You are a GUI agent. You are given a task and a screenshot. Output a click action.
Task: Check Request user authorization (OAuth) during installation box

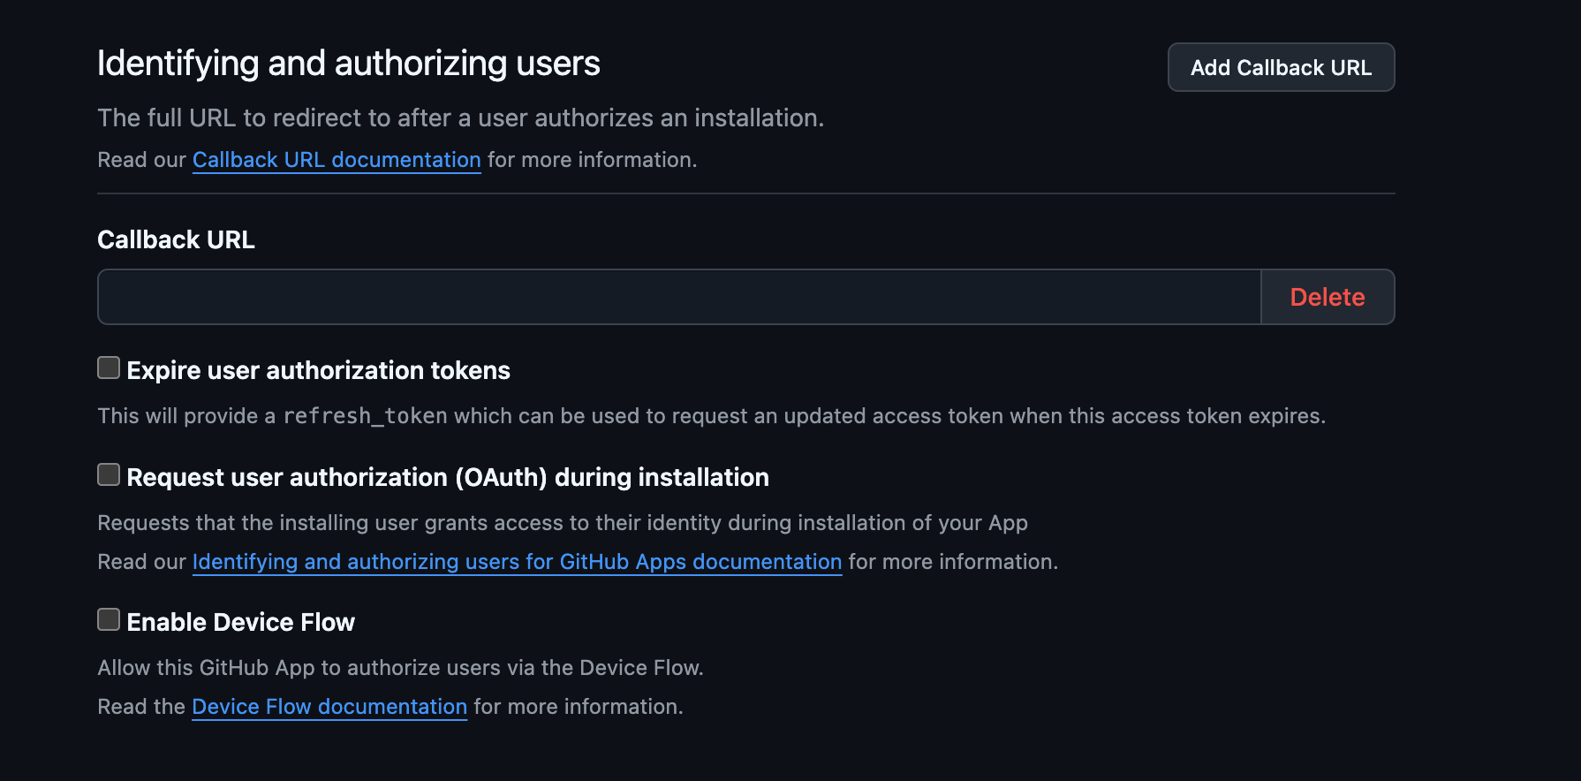pos(109,474)
